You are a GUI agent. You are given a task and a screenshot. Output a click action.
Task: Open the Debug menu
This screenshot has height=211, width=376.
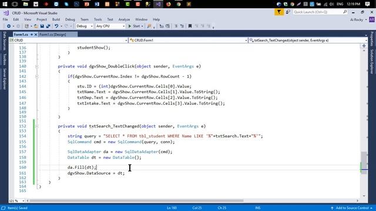click(70, 19)
